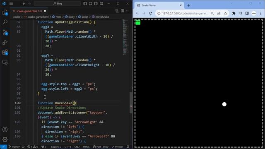Open the remote window indicator in status bar

pos(3,147)
